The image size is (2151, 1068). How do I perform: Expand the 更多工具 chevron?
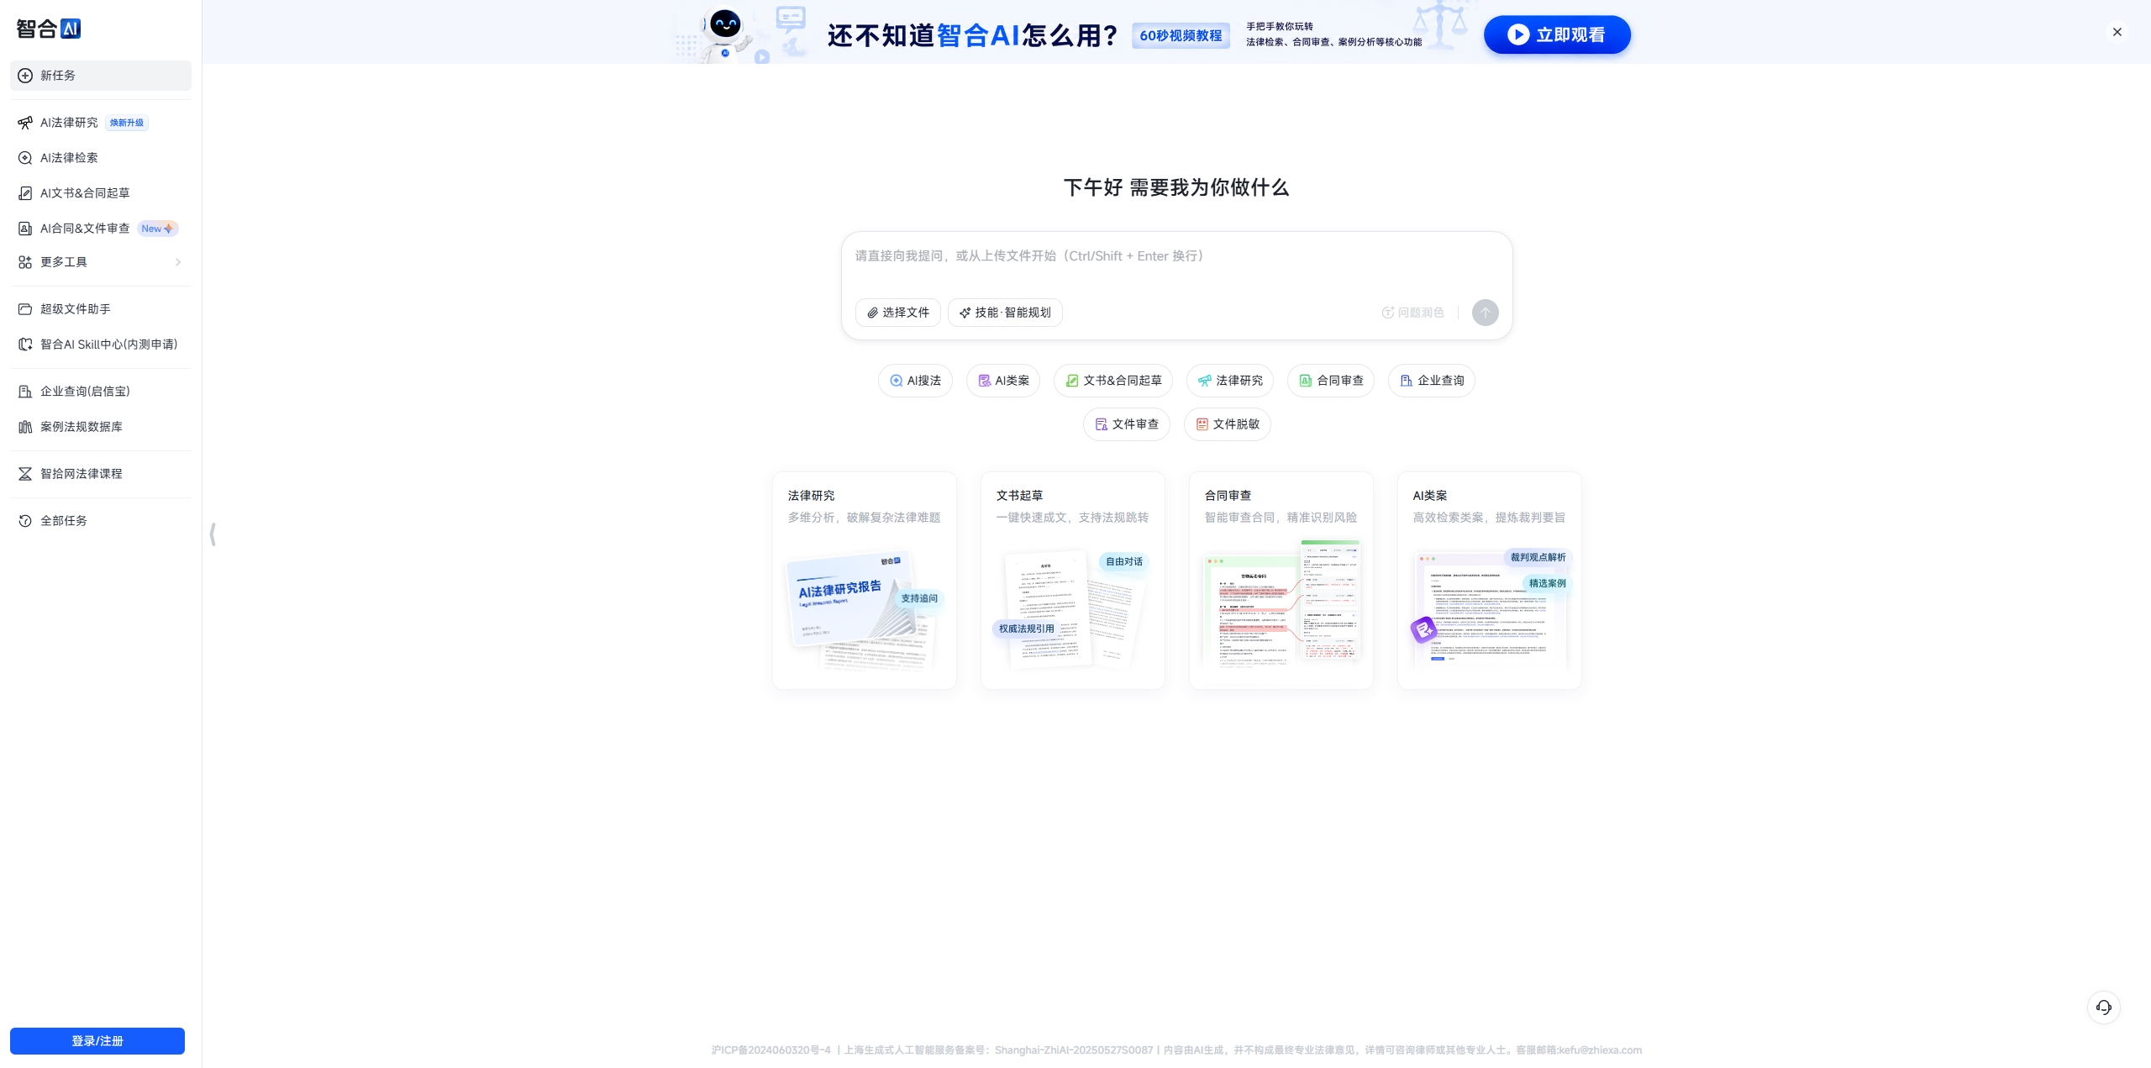pos(178,262)
